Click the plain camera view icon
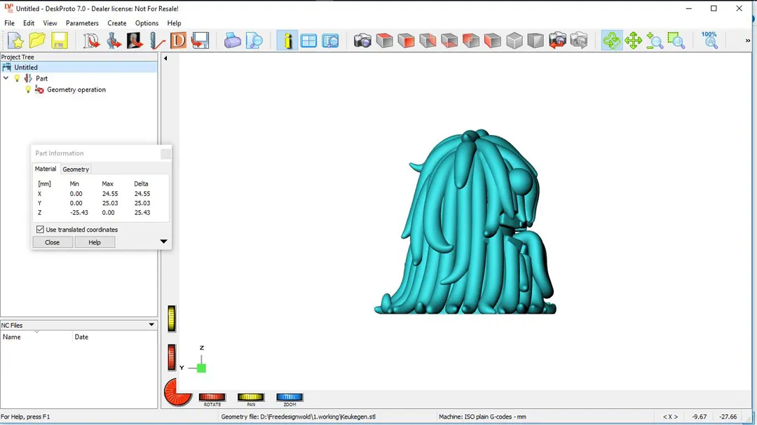This screenshot has height=425, width=757. click(362, 41)
